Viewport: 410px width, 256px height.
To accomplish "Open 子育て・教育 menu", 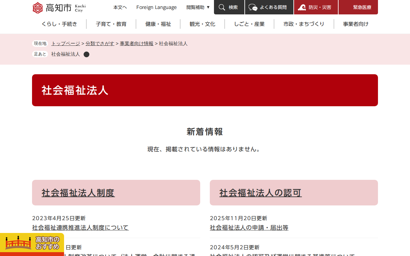I will coord(111,24).
